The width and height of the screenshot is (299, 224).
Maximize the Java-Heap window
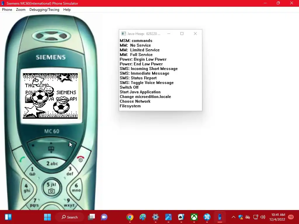pyautogui.click(x=182, y=34)
